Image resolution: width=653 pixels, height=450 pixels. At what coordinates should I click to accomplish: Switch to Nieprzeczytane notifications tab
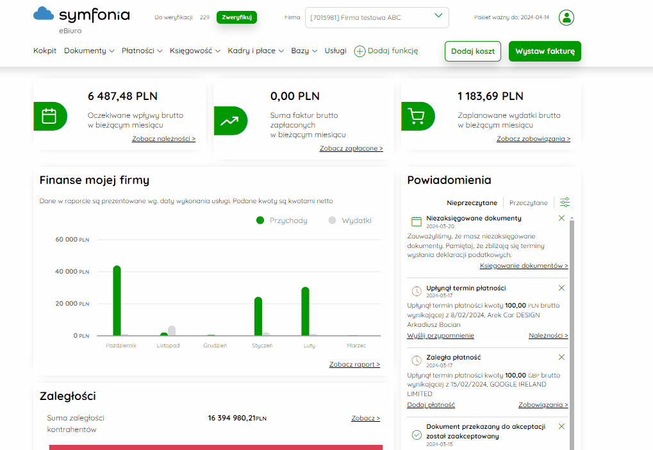[472, 203]
